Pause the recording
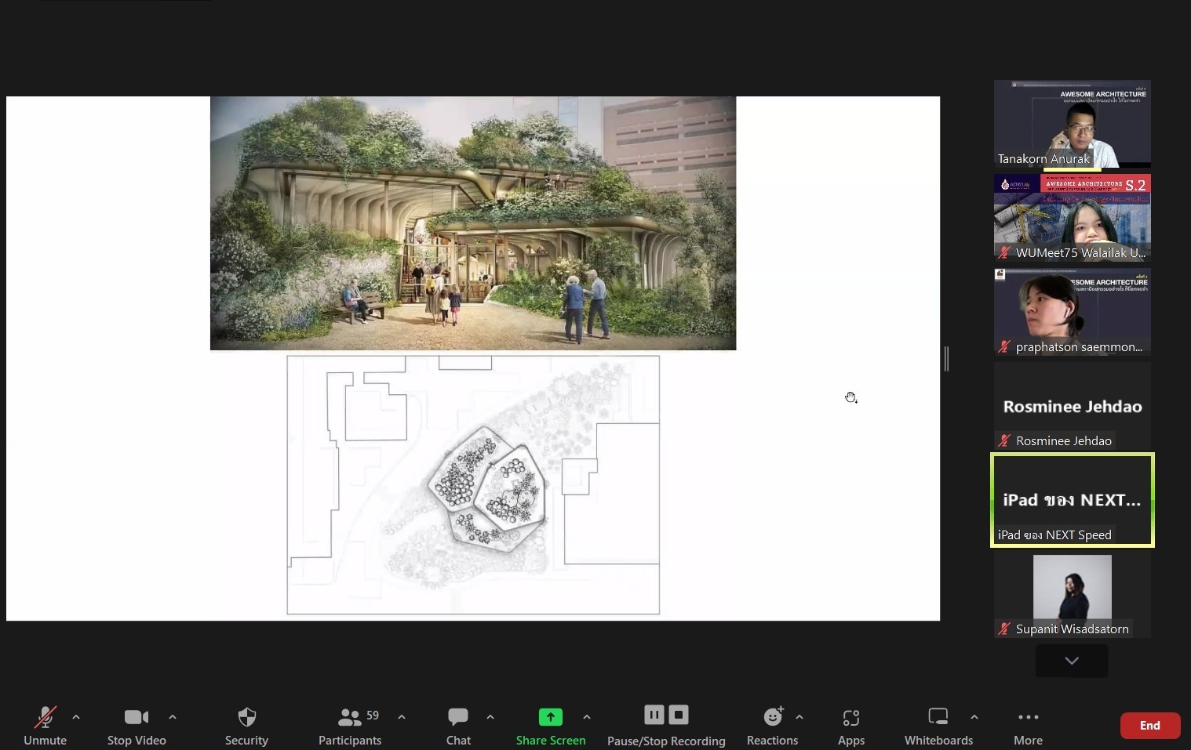This screenshot has height=750, width=1191. [654, 715]
